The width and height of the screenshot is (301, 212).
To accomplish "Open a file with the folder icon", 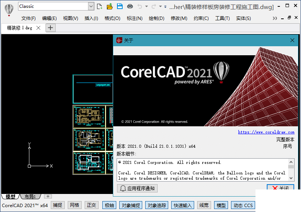I will 110,6.
